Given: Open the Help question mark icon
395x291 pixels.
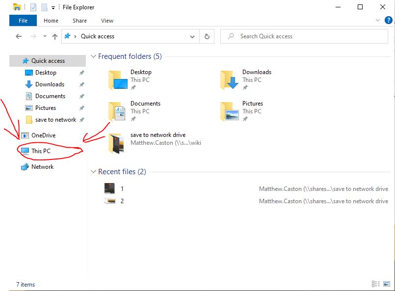Looking at the screenshot, I should pos(388,20).
